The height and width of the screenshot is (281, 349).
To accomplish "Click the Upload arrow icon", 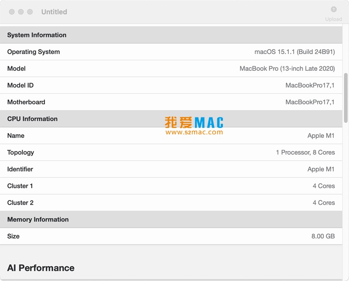I will click(x=333, y=9).
